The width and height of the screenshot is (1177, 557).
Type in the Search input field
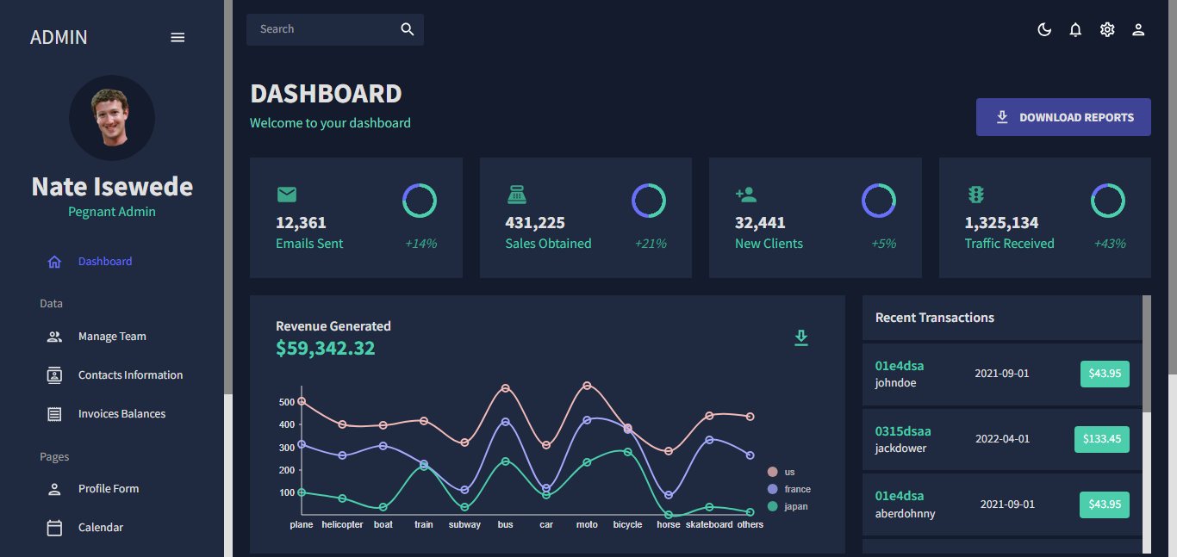pos(323,29)
